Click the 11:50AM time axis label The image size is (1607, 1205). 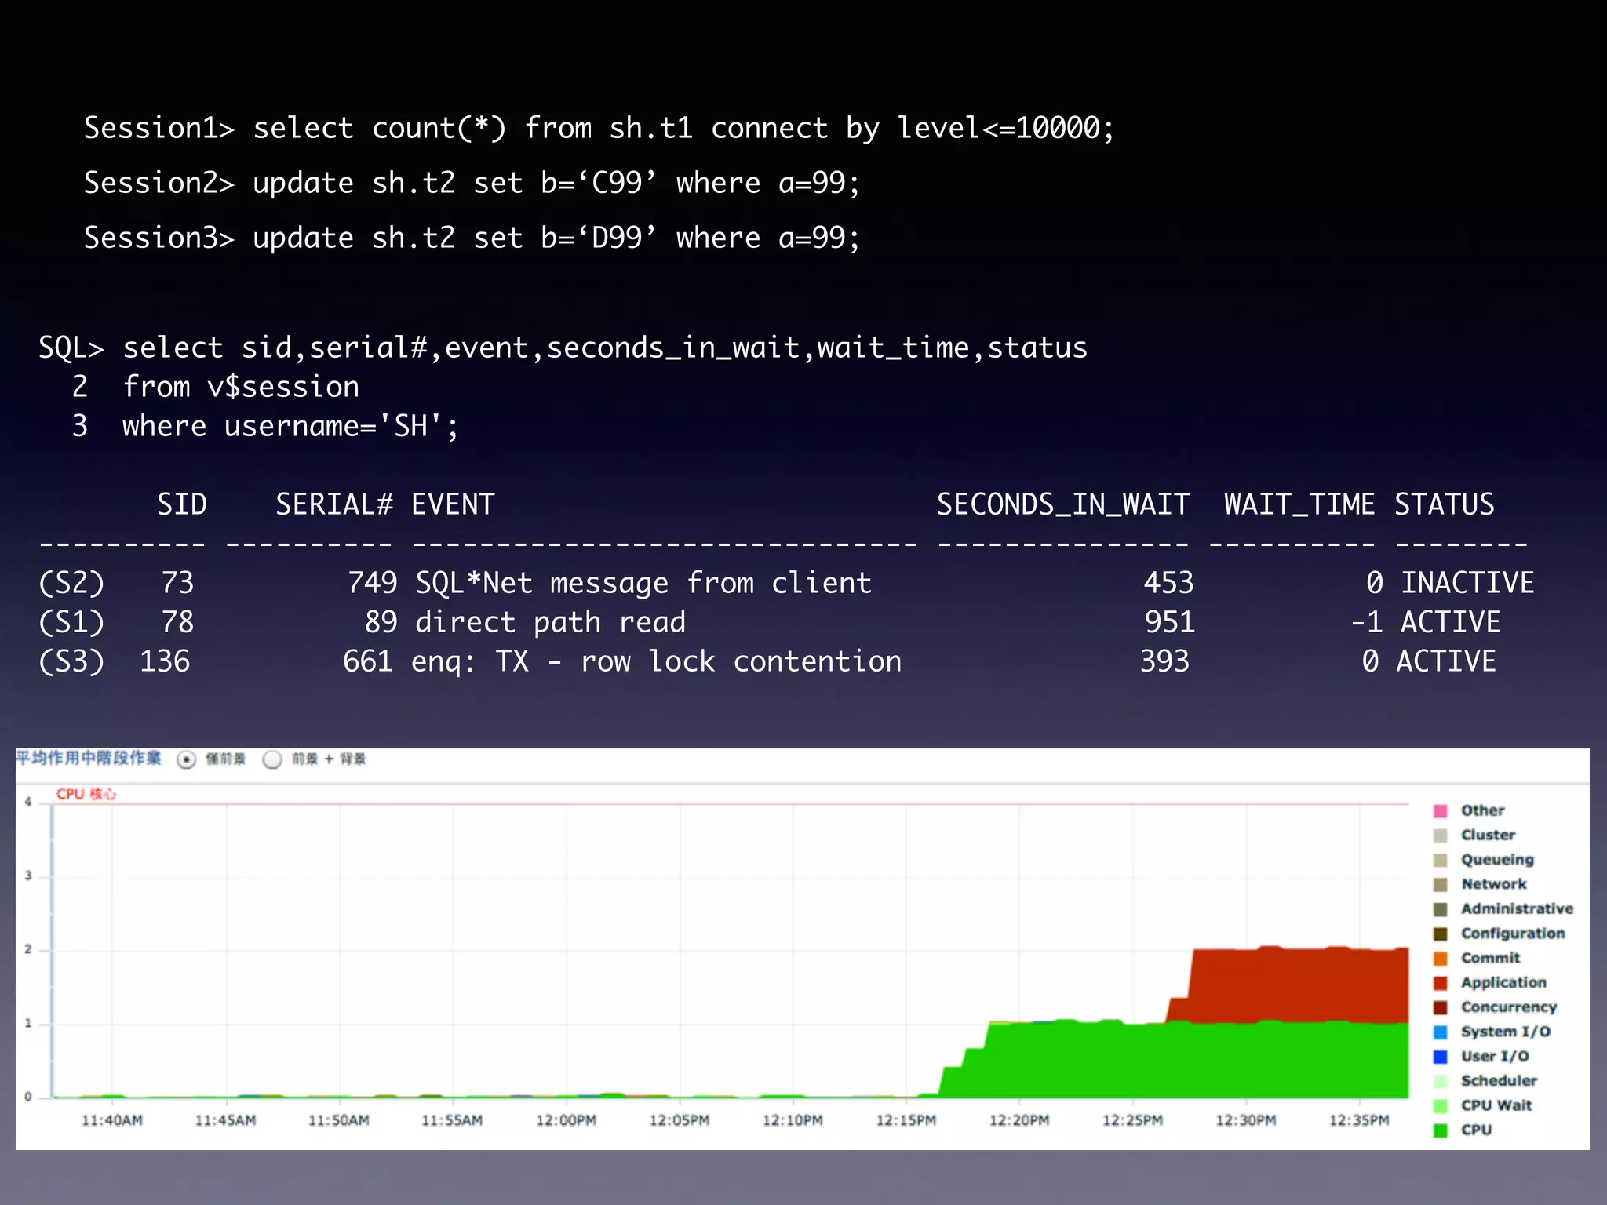click(x=338, y=1120)
